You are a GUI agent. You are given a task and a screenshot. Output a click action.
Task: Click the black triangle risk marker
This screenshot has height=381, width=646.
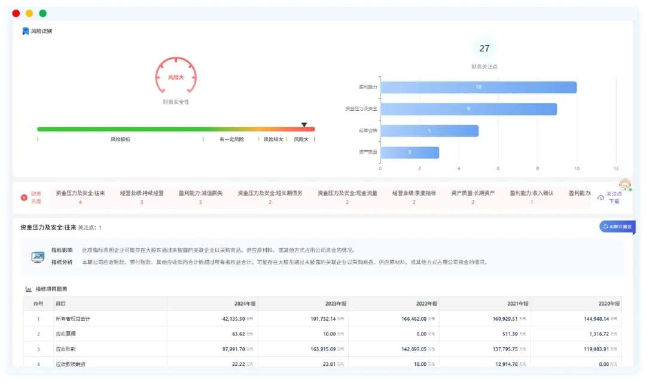pyautogui.click(x=304, y=125)
